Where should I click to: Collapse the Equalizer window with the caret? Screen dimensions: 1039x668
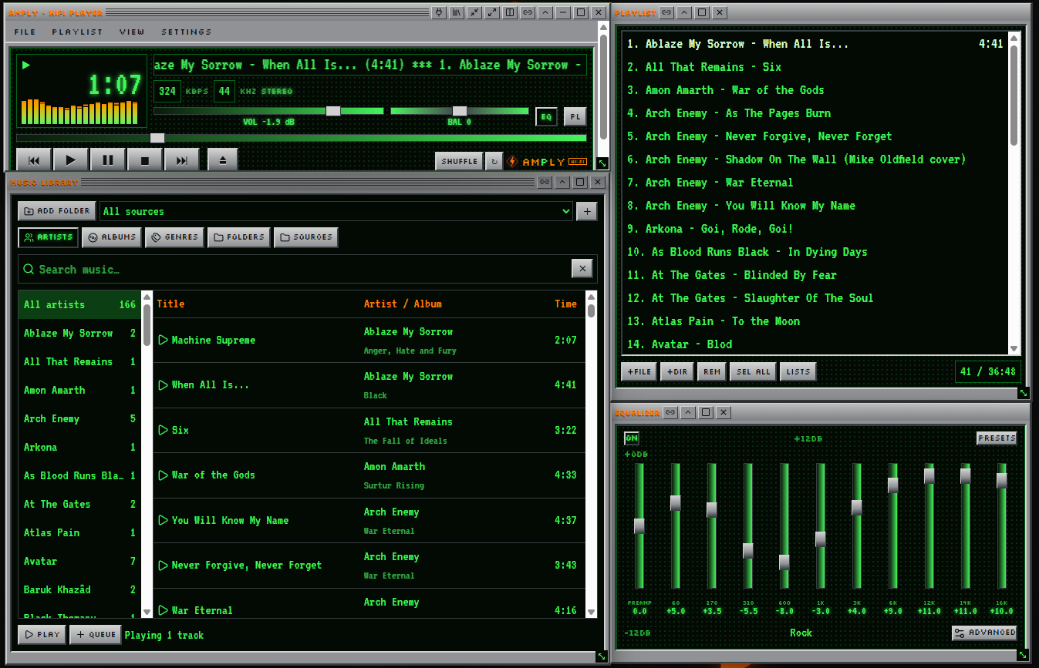click(x=688, y=412)
